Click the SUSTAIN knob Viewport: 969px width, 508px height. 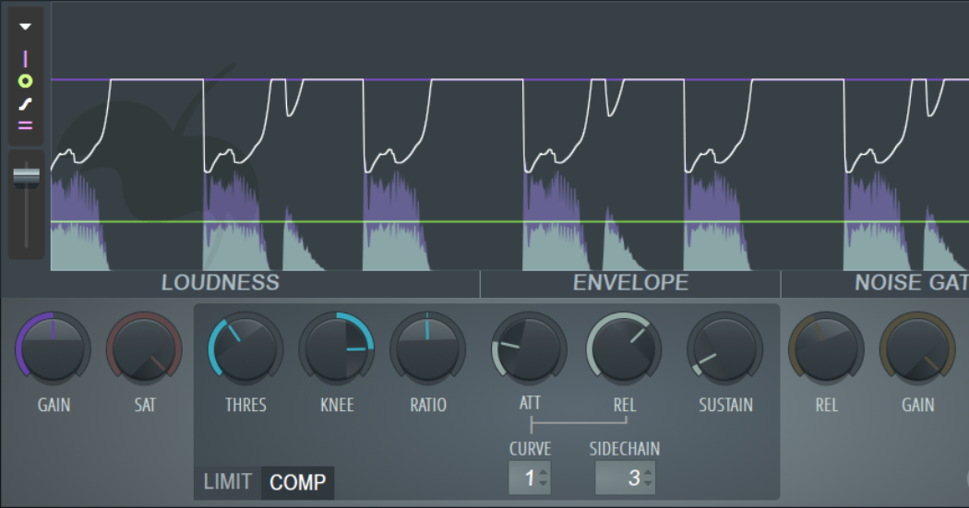[x=724, y=349]
